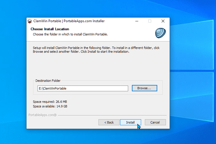Click the 'Setup will install ClamWin Portable' instructions

pos(96,50)
